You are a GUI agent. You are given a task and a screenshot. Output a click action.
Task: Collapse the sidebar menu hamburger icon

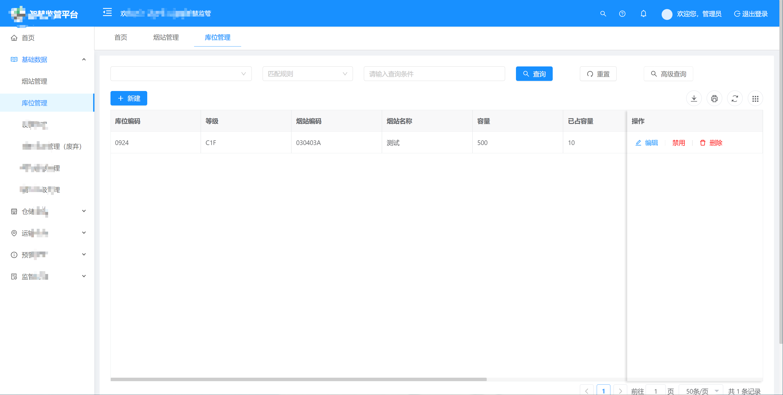coord(107,13)
